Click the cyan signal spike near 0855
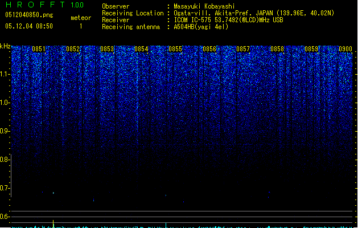Image resolution: width=358 pixels, height=228 pixels. 166,225
